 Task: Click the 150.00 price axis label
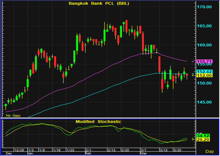pos(204,83)
